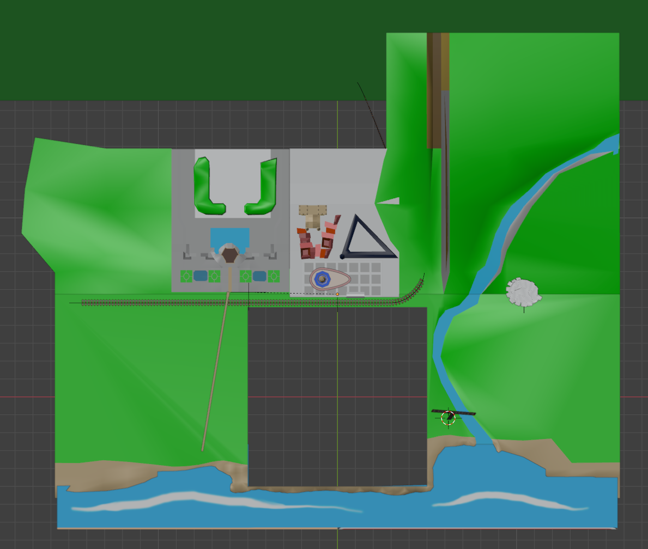Select the dark triangular frame object
The width and height of the screenshot is (648, 549).
pyautogui.click(x=368, y=237)
